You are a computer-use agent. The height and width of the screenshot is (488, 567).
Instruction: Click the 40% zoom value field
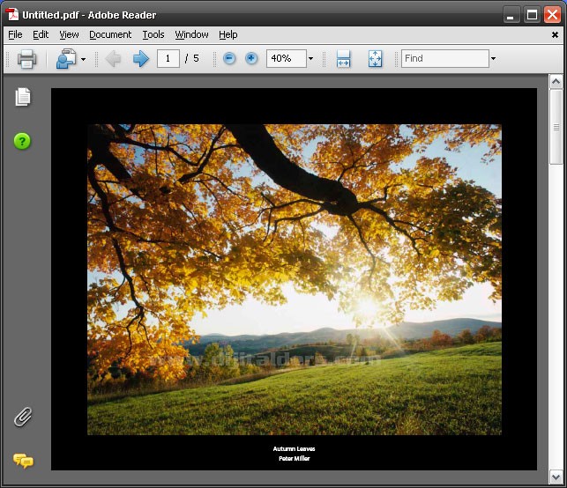coord(287,58)
